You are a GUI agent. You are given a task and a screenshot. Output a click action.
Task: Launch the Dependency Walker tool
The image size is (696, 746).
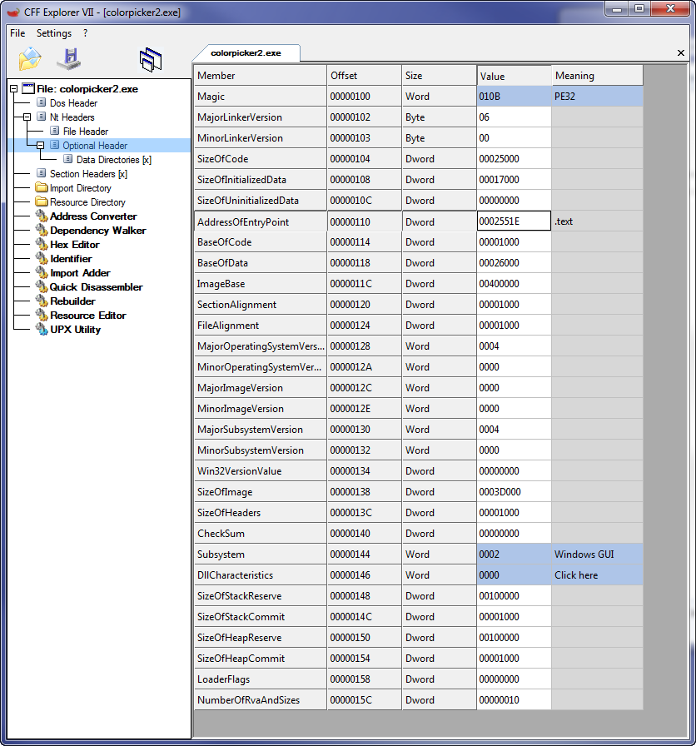[x=98, y=231]
